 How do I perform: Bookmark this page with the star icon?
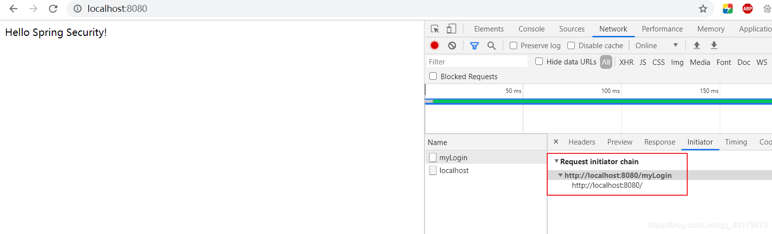[703, 9]
